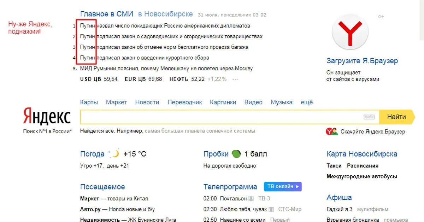Click the +15 °C temperature

[135, 154]
